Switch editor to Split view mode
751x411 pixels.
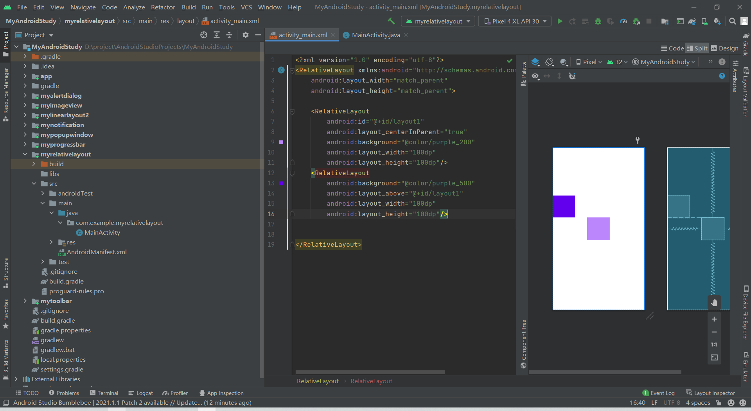pos(697,48)
